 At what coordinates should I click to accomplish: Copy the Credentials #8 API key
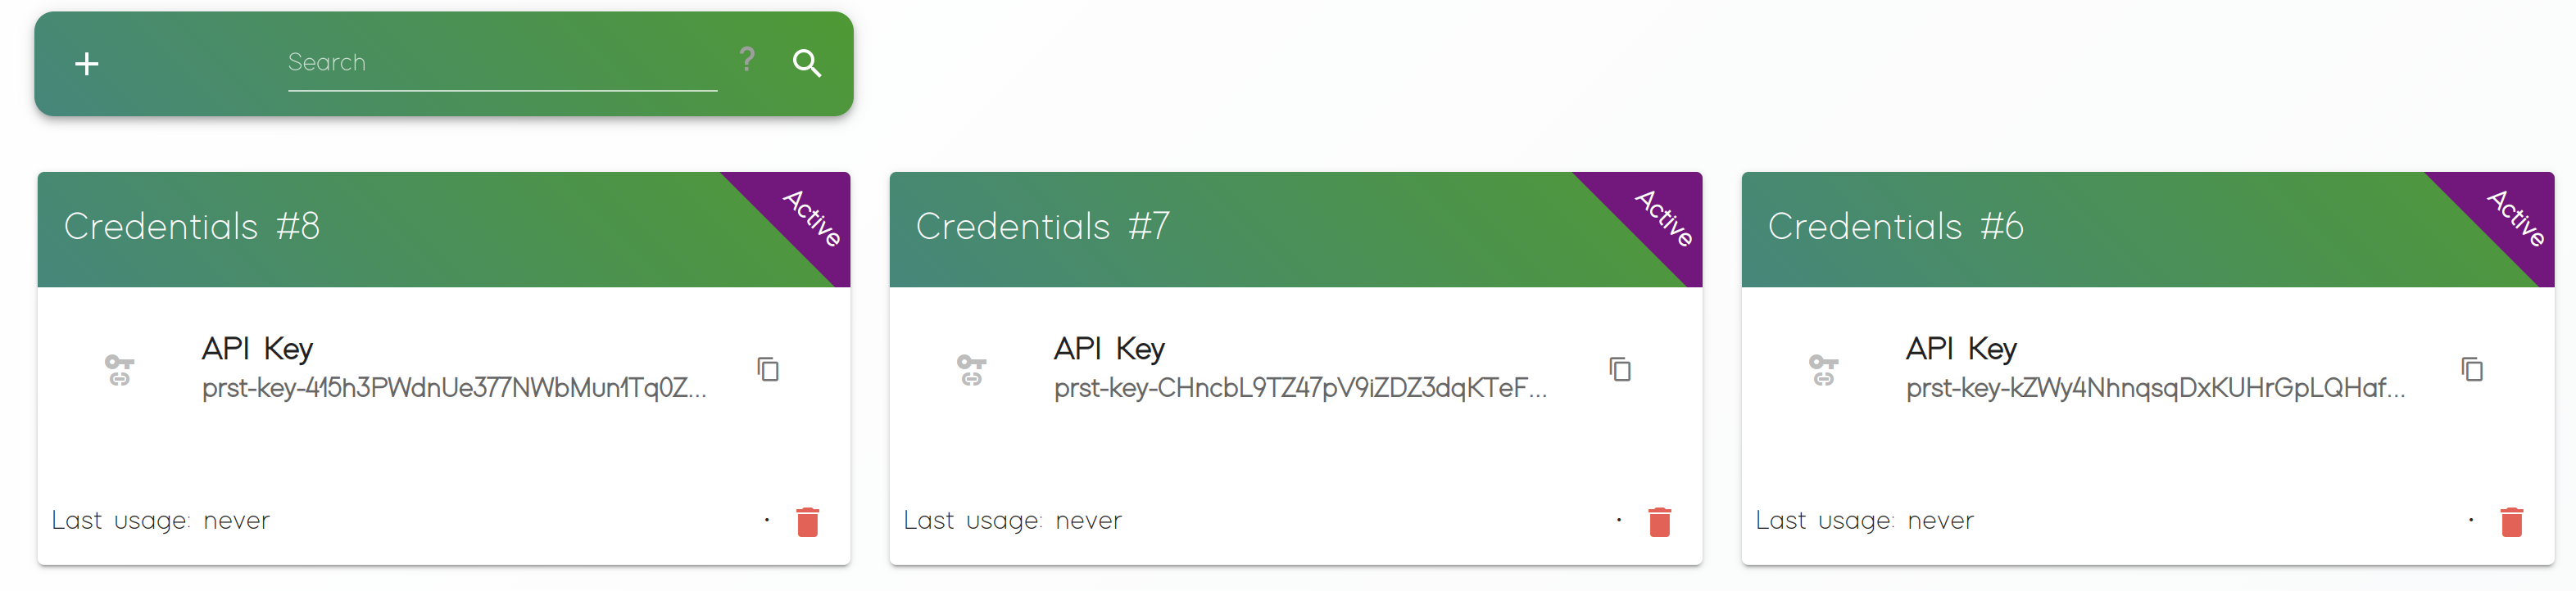(x=768, y=369)
